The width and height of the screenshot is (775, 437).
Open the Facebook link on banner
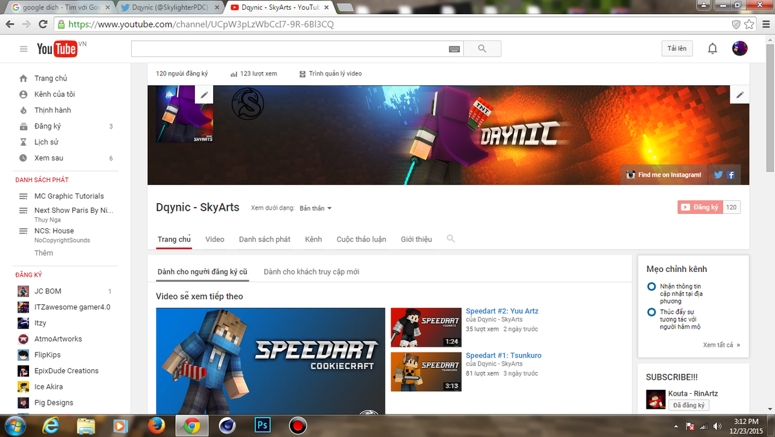pos(731,175)
